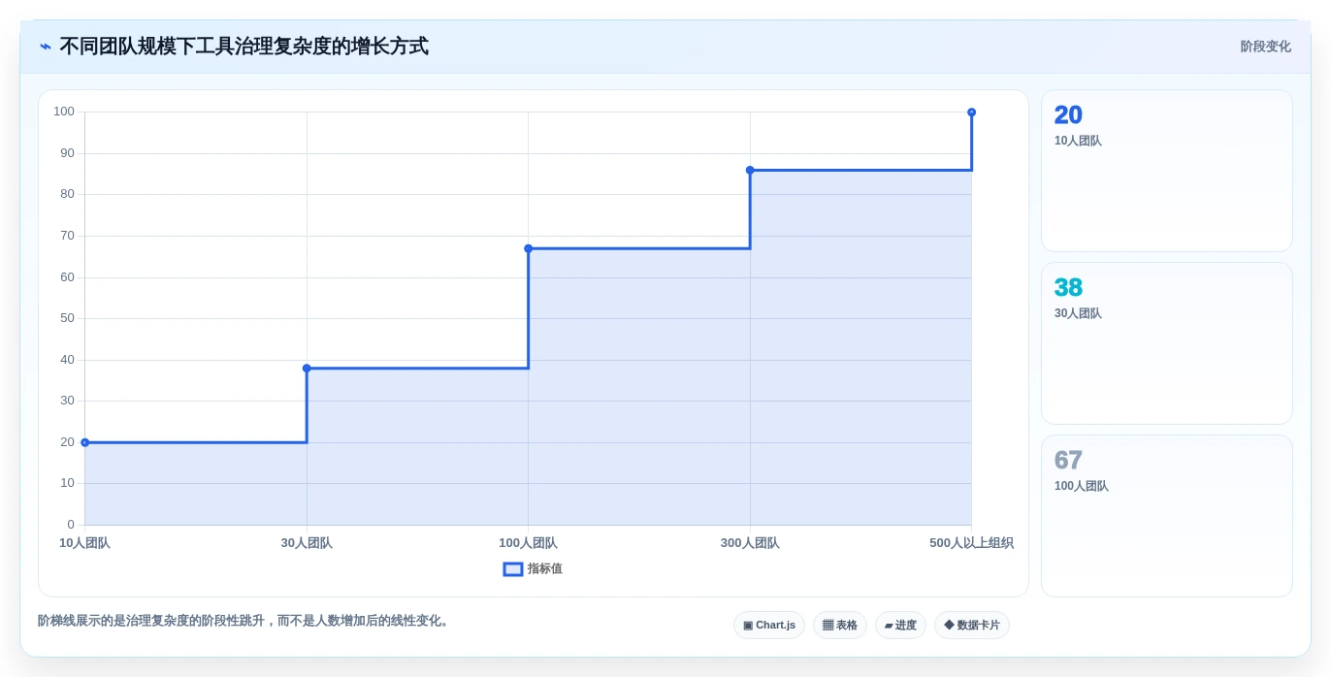The height and width of the screenshot is (677, 1331).
Task: Click the x-axis label 300人团队
Action: [x=750, y=543]
